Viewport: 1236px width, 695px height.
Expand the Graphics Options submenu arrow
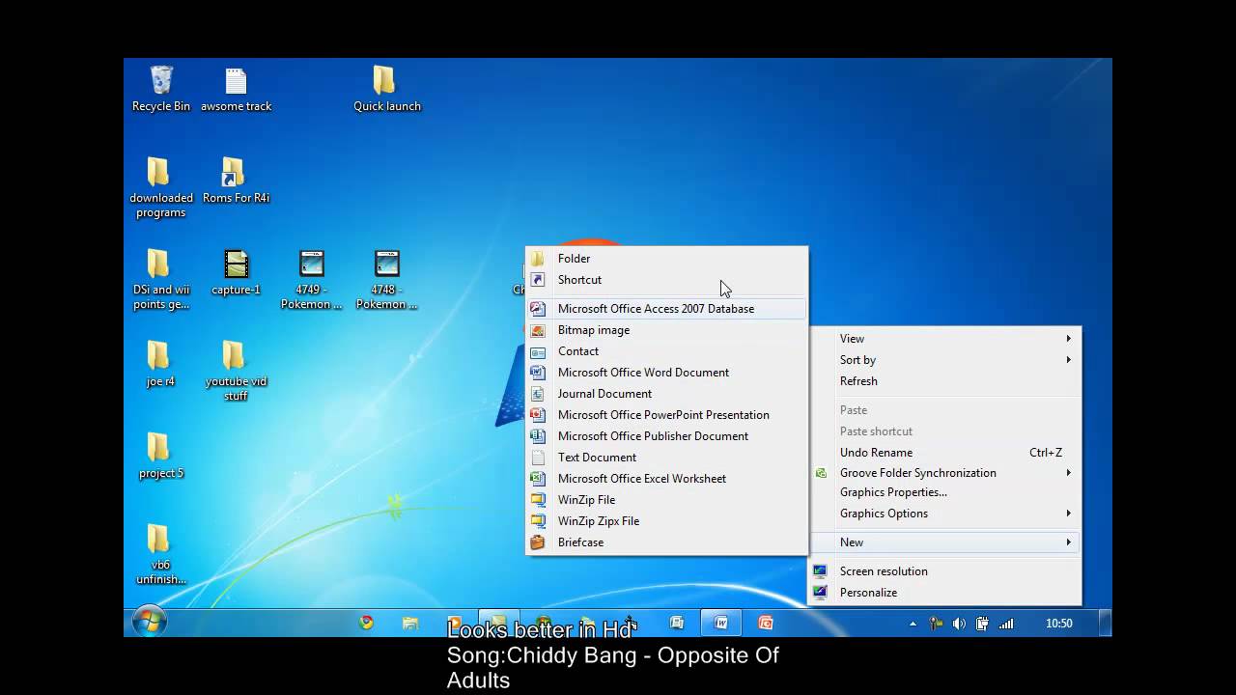(1068, 514)
